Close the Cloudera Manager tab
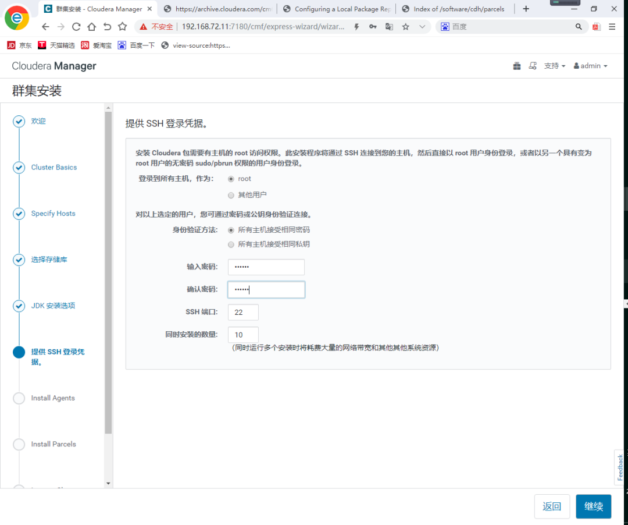628x525 pixels. pos(150,9)
